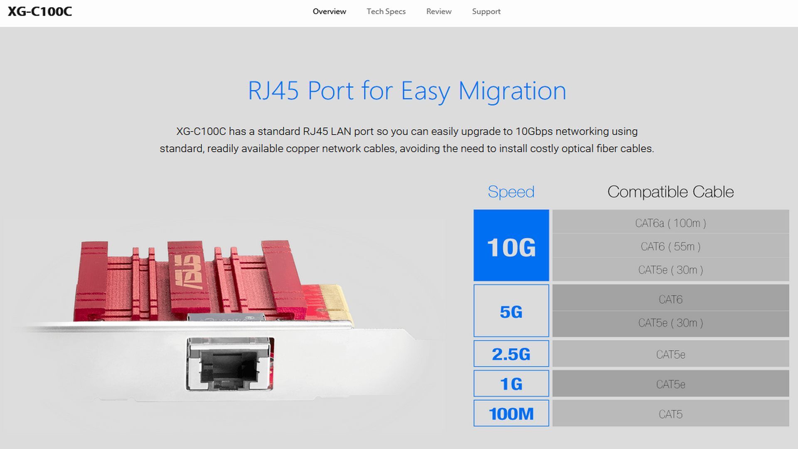Select the 2.5G speed box
Viewport: 798px width, 449px height.
(511, 354)
